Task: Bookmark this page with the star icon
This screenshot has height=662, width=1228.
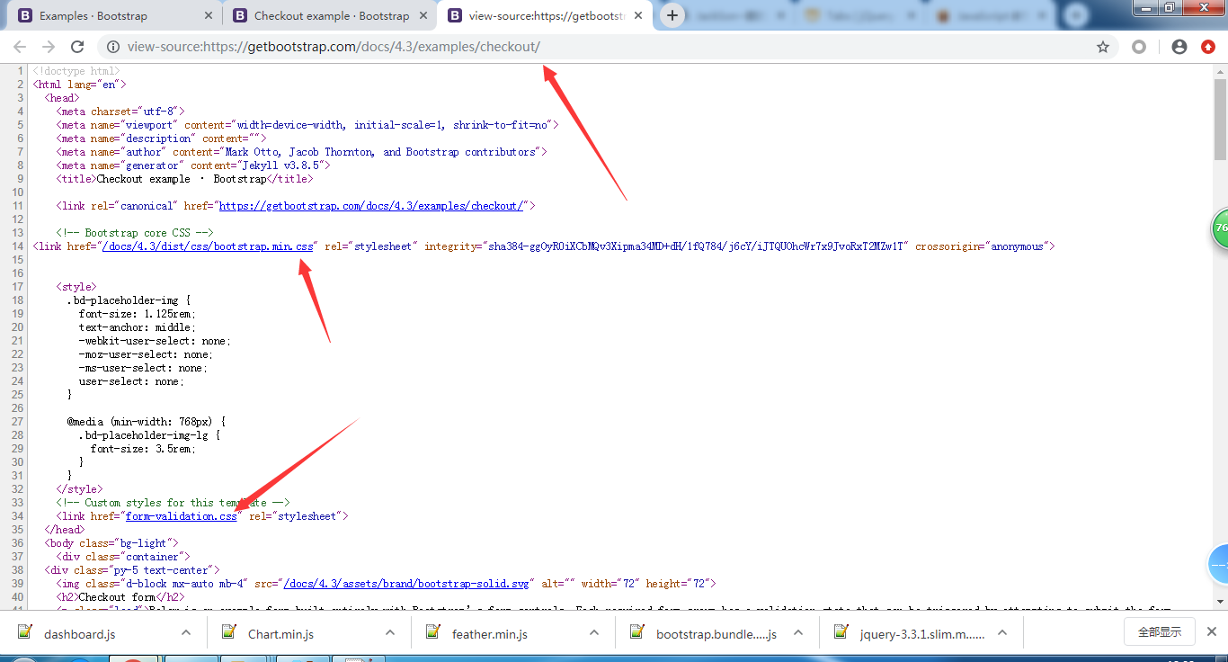Action: click(x=1103, y=47)
